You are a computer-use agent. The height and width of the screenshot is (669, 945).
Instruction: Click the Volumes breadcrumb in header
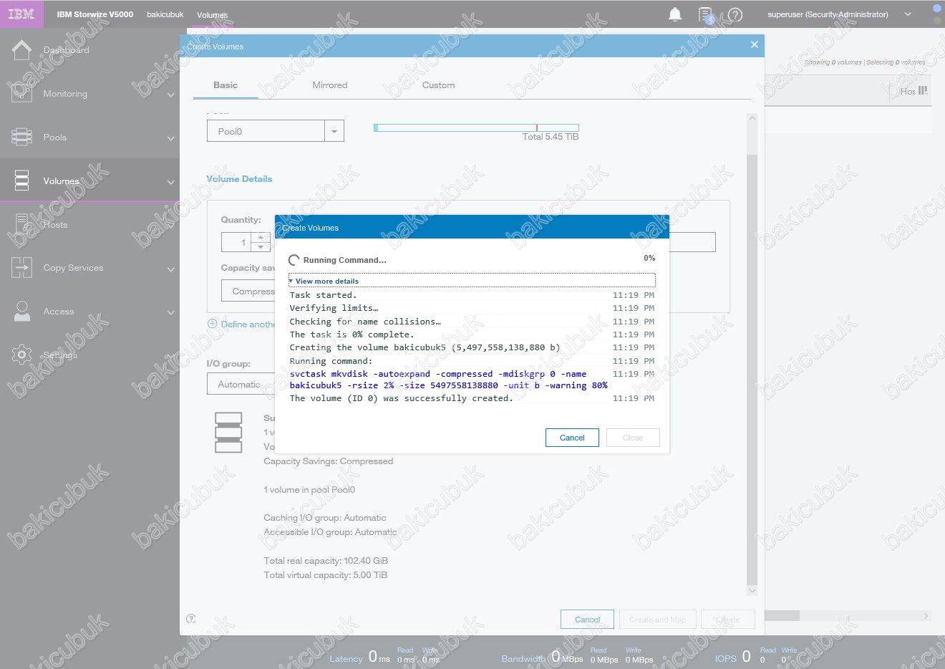point(212,15)
